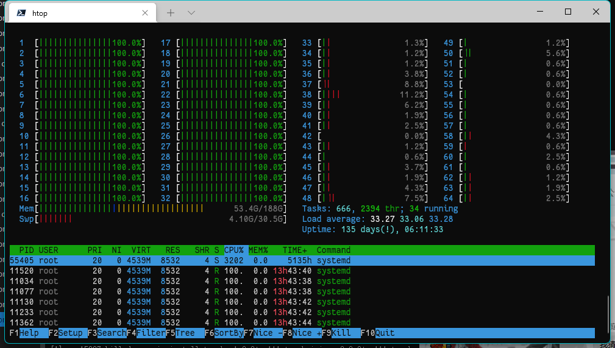The width and height of the screenshot is (615, 348).
Task: Maximize the terminal window
Action: 568,12
